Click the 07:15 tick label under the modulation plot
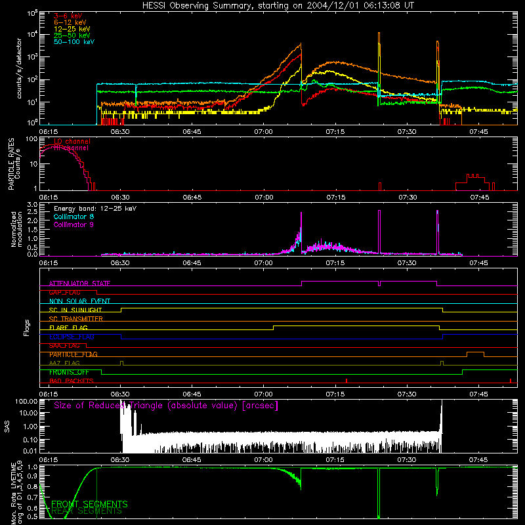This screenshot has width=525, height=525. 335,263
